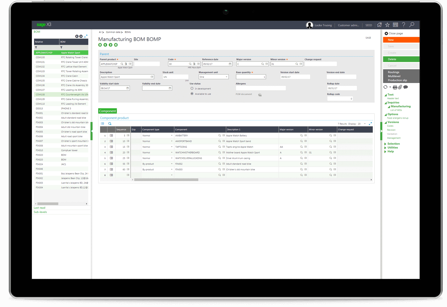Open Validity end date calendar
Image resolution: width=447 pixels, height=307 pixels.
pos(170,88)
